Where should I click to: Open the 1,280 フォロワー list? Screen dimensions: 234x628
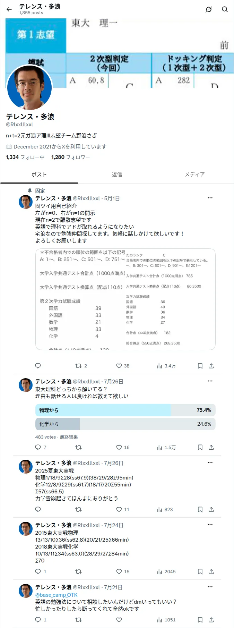coord(71,157)
